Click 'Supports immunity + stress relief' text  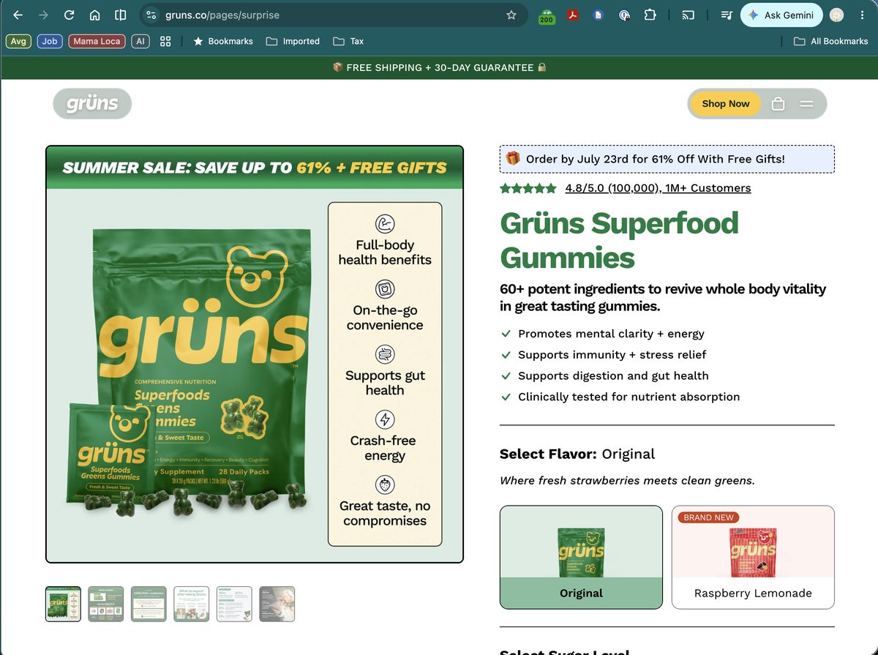tap(612, 355)
